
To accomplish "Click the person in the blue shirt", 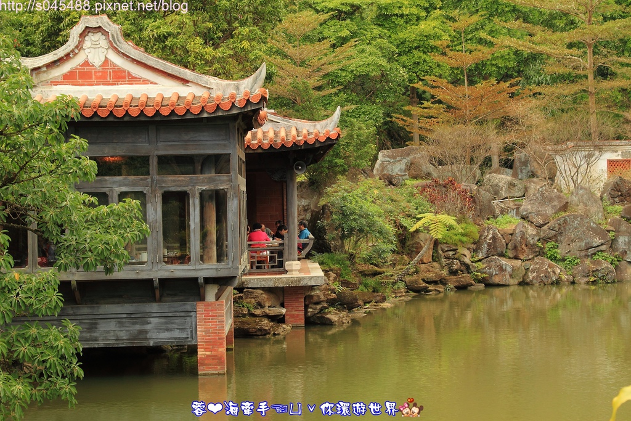I will coord(304,232).
